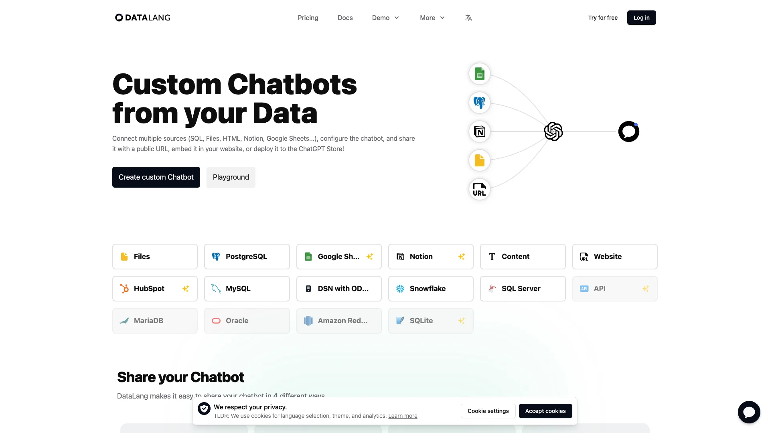
Task: Toggle SQLite sparkle/AI feature
Action: [461, 320]
